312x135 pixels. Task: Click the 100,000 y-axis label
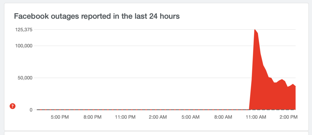click(24, 46)
